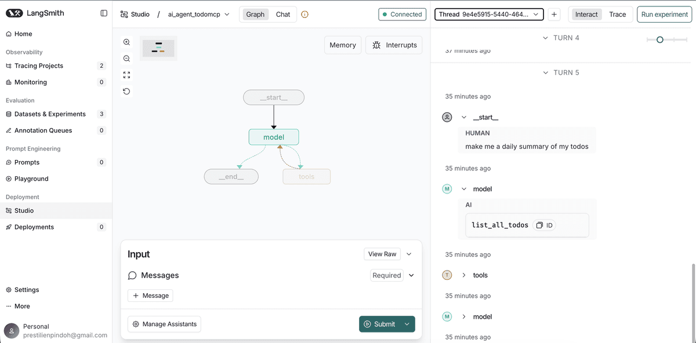This screenshot has width=696, height=343.
Task: Open Monitoring page
Action: [x=56, y=82]
